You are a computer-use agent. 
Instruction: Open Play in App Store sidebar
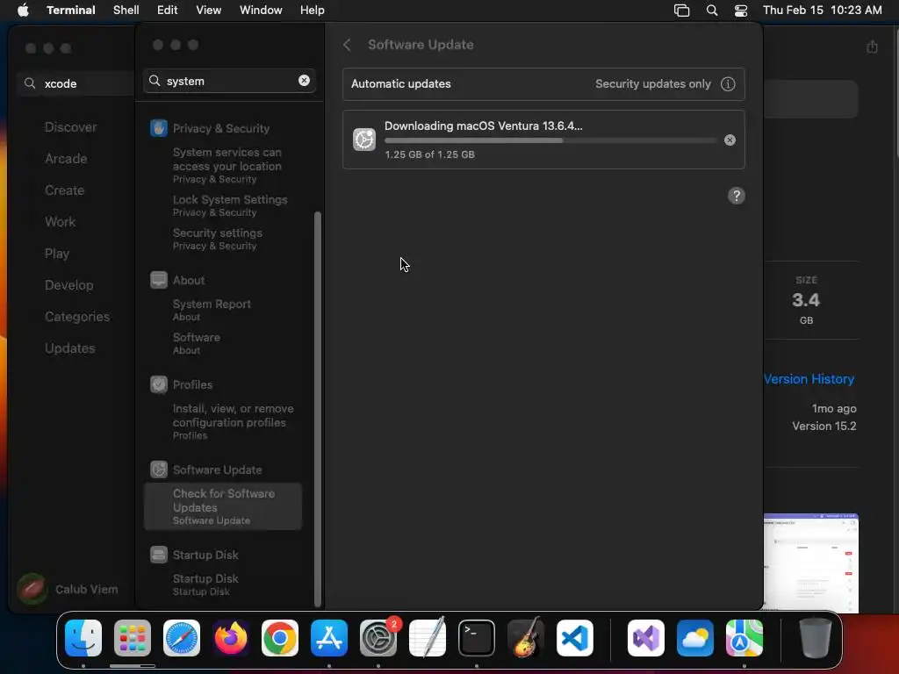[x=57, y=254]
